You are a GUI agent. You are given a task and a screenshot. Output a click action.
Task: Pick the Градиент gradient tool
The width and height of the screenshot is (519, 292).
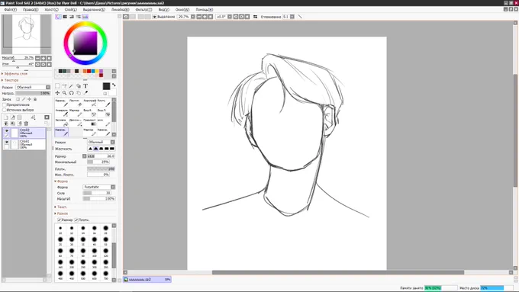pyautogui.click(x=90, y=122)
